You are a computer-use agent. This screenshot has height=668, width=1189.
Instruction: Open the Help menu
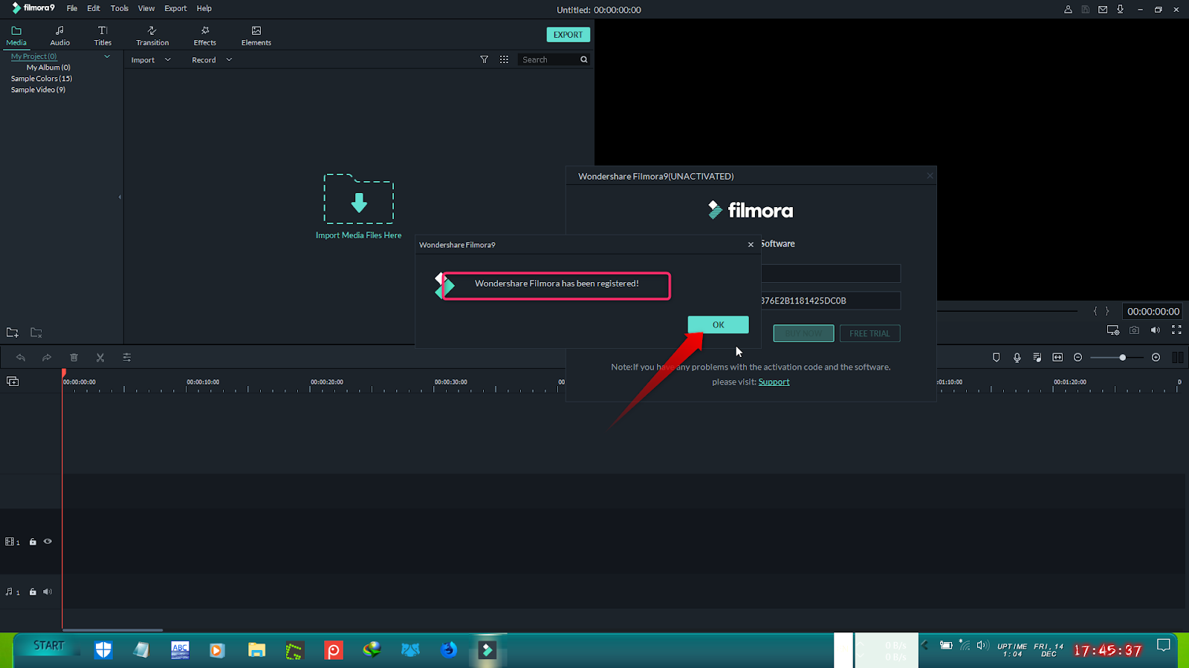[x=204, y=8]
